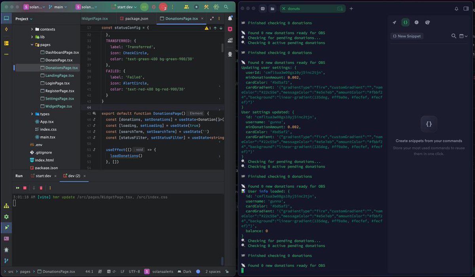Open IDE notifications bell icon
Image resolution: width=475 pixels, height=277 pixels.
(230, 19)
